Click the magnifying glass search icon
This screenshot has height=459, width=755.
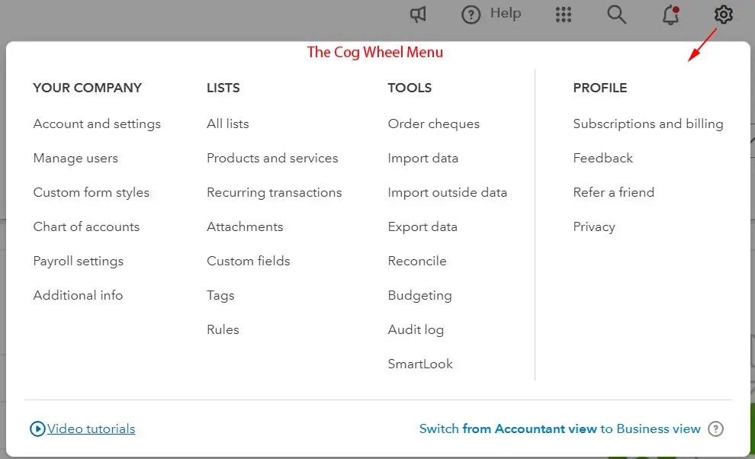[x=616, y=14]
